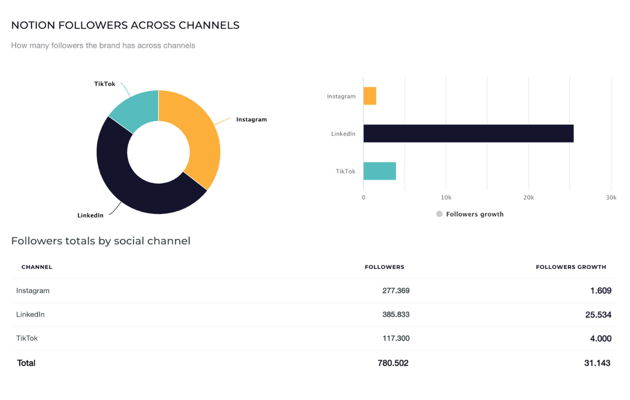The width and height of the screenshot is (630, 400).
Task: Click the subtitle about followers across channels
Action: click(x=103, y=45)
